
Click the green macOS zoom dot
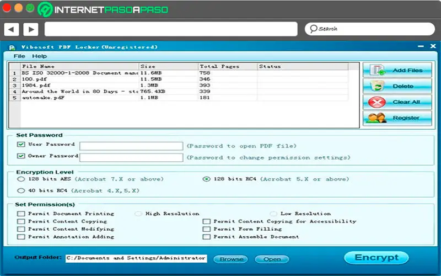click(x=30, y=8)
